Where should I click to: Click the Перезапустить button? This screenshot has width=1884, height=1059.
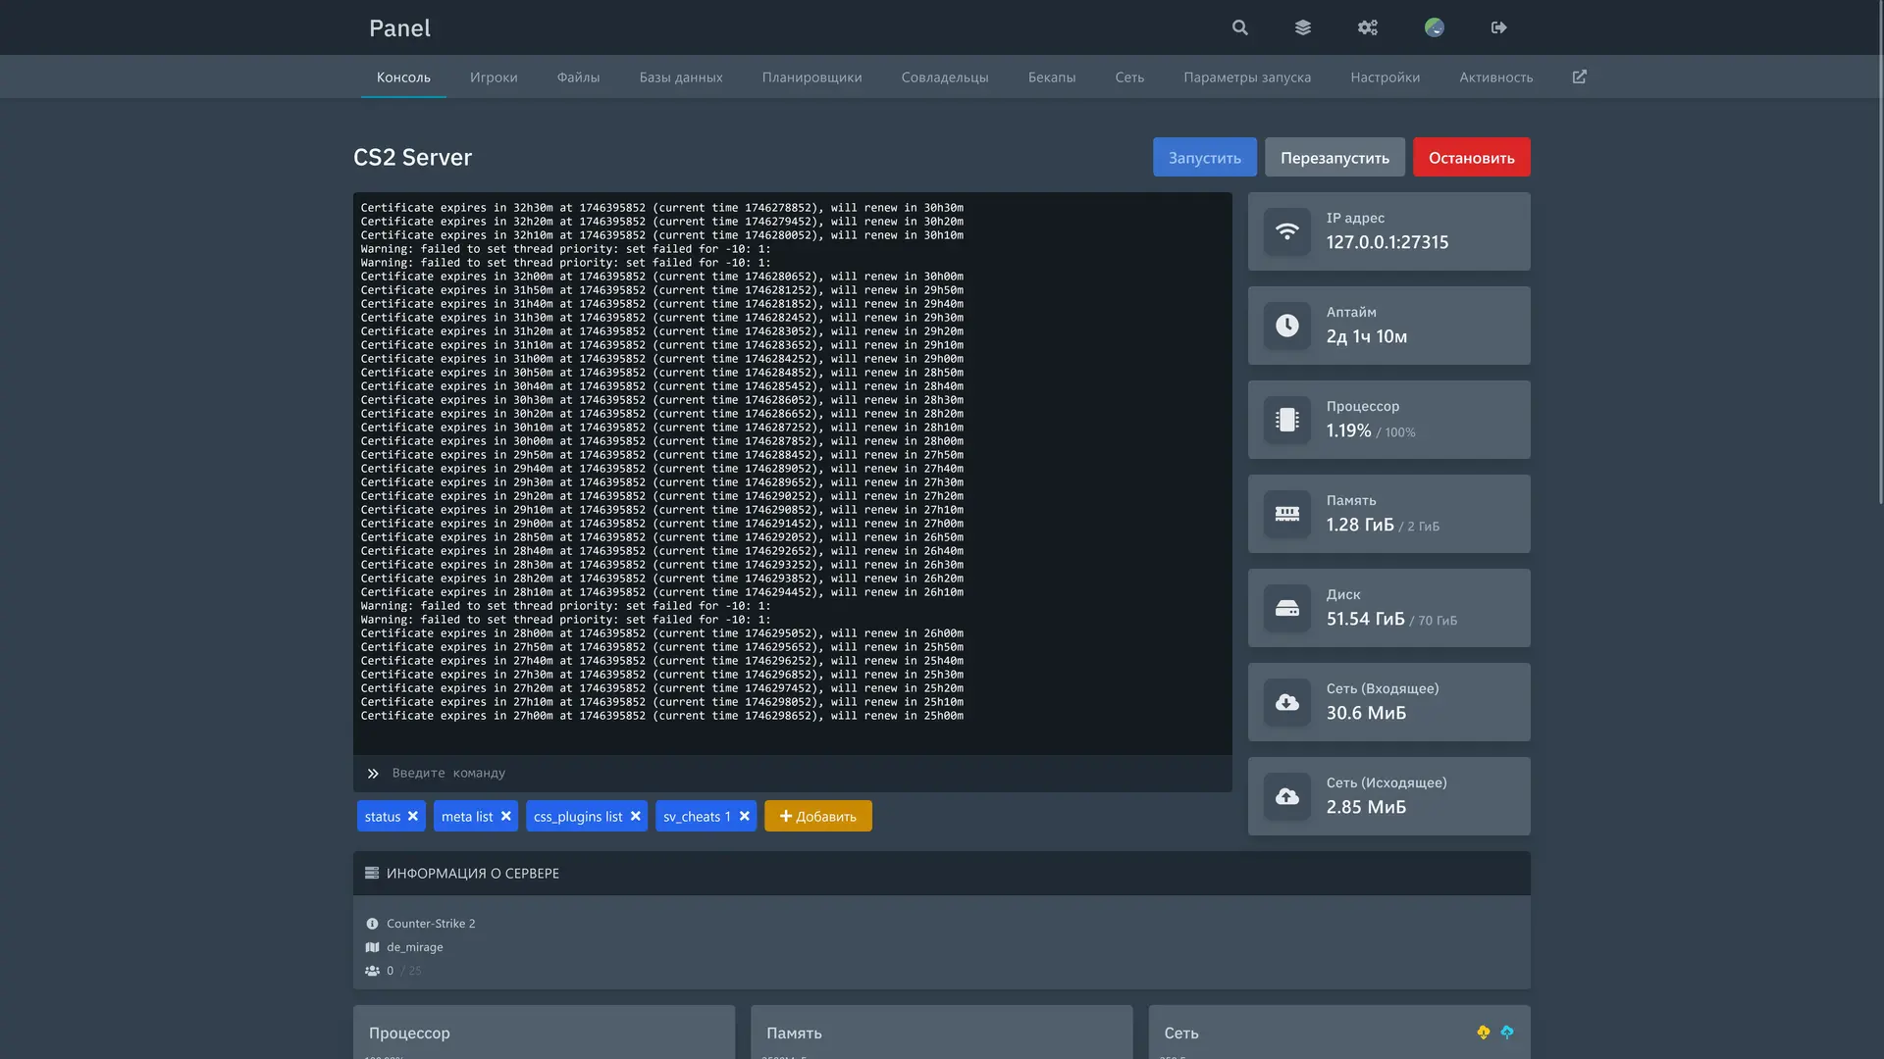[x=1334, y=157]
